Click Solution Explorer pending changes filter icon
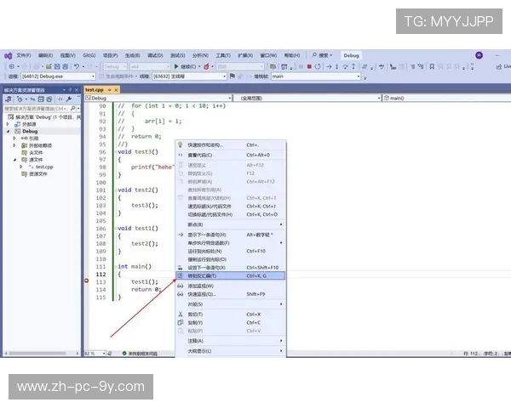511x408 pixels. (x=20, y=99)
